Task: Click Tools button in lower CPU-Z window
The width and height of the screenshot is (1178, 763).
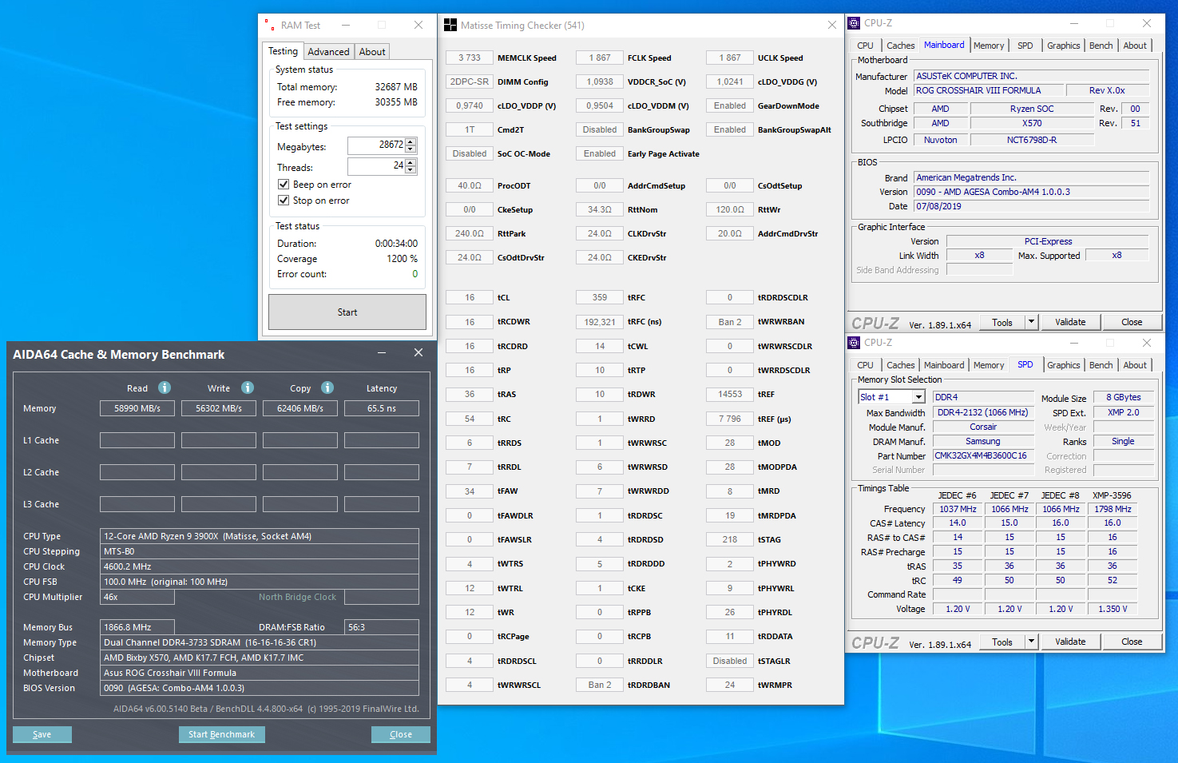Action: [1002, 642]
